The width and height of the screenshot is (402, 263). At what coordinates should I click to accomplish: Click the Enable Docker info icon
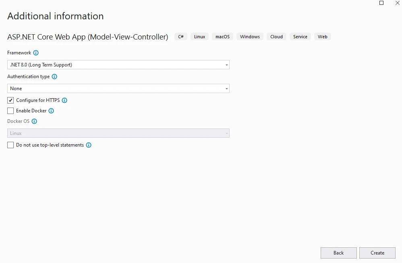coord(51,111)
